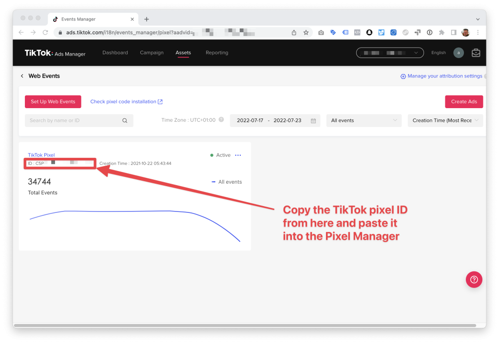Change language from English
Image resolution: width=499 pixels, height=344 pixels.
[x=438, y=53]
